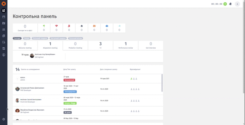Select the 'Поточний місяць' filter chip

coord(75,38)
